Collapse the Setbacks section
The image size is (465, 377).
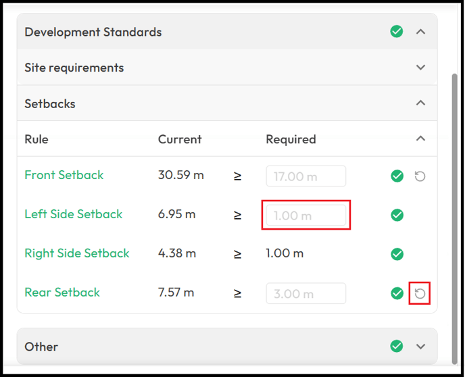pyautogui.click(x=420, y=103)
